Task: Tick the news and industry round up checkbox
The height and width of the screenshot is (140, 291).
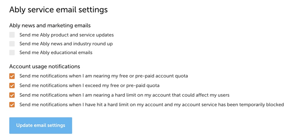Action: pos(12,44)
